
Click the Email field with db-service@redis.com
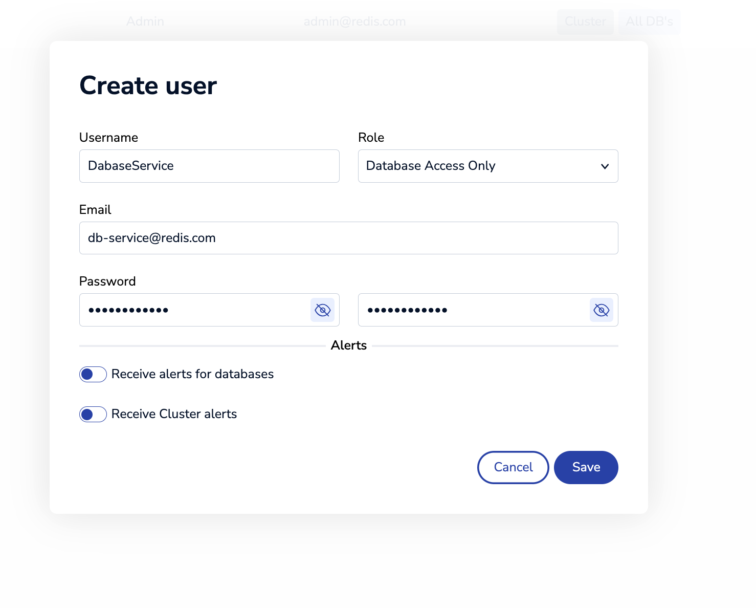click(x=348, y=238)
